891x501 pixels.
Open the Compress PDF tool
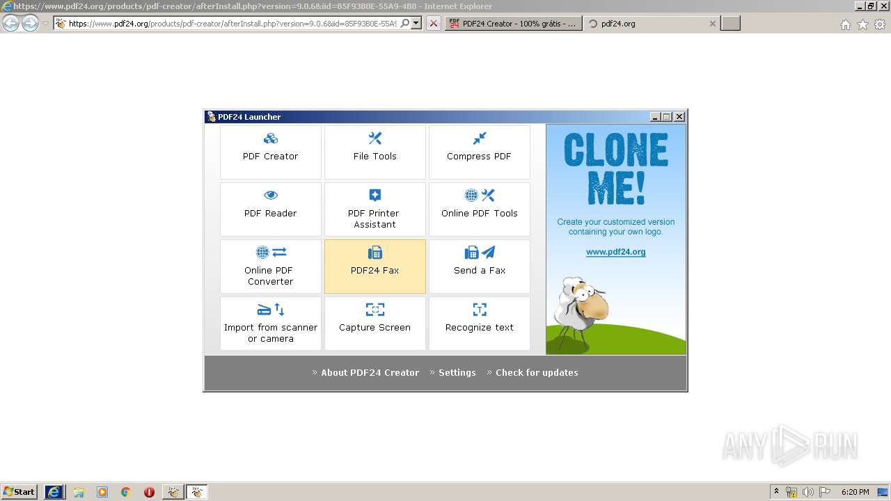pyautogui.click(x=480, y=152)
